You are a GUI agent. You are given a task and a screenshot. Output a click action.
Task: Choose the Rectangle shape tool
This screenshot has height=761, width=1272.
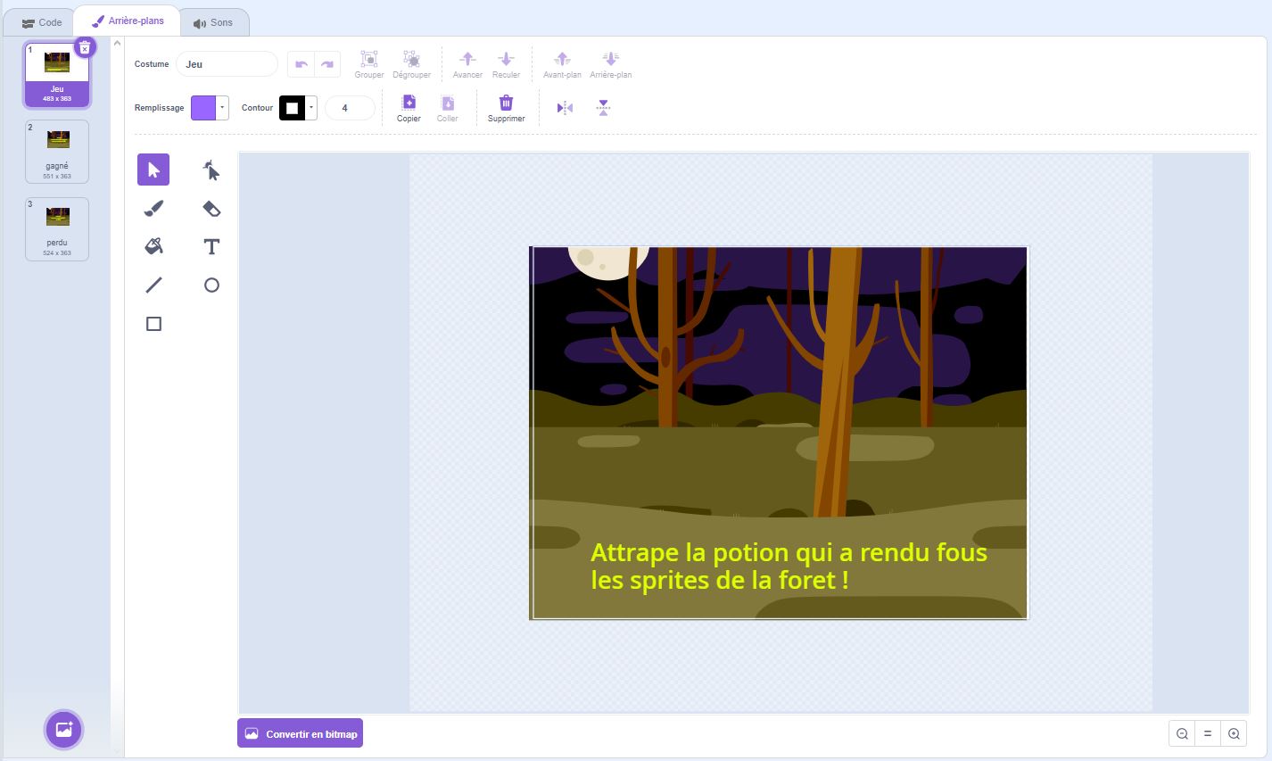tap(153, 324)
